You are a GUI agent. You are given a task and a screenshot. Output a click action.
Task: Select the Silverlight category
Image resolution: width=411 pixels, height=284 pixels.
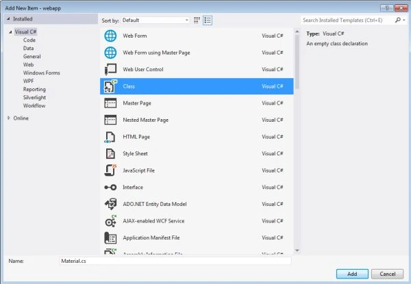[34, 97]
